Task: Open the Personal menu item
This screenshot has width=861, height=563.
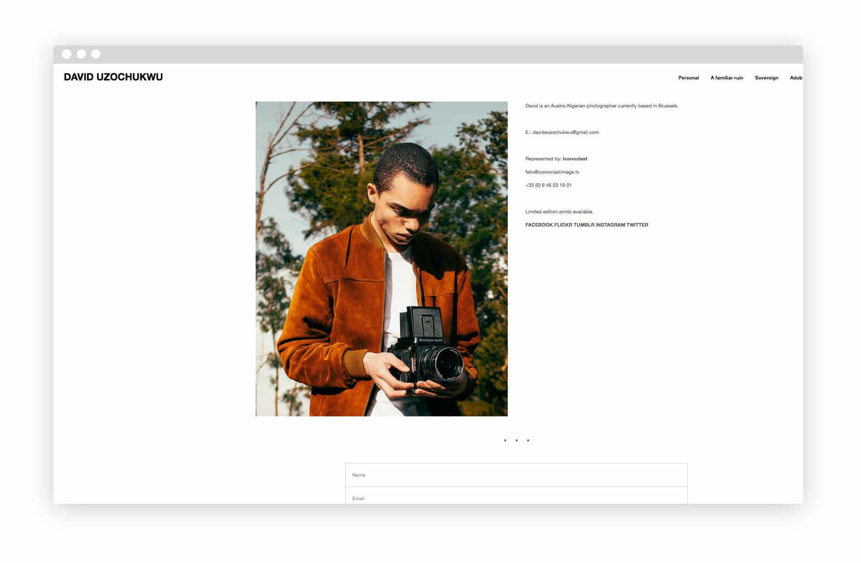Action: tap(688, 78)
